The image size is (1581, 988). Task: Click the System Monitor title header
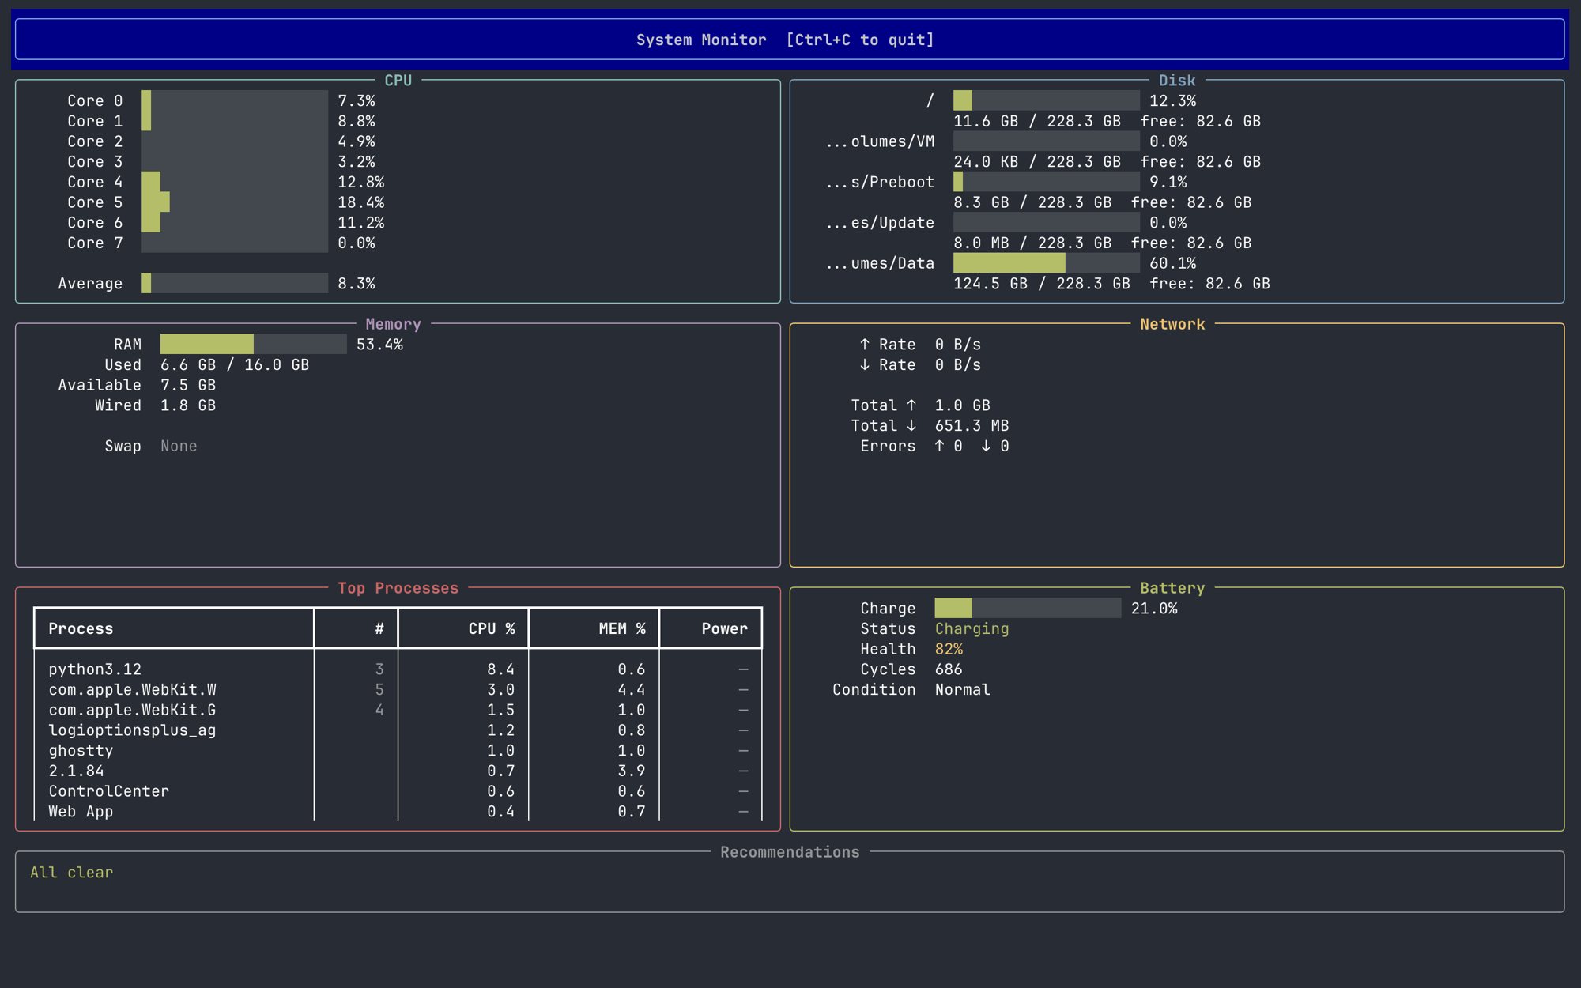785,40
